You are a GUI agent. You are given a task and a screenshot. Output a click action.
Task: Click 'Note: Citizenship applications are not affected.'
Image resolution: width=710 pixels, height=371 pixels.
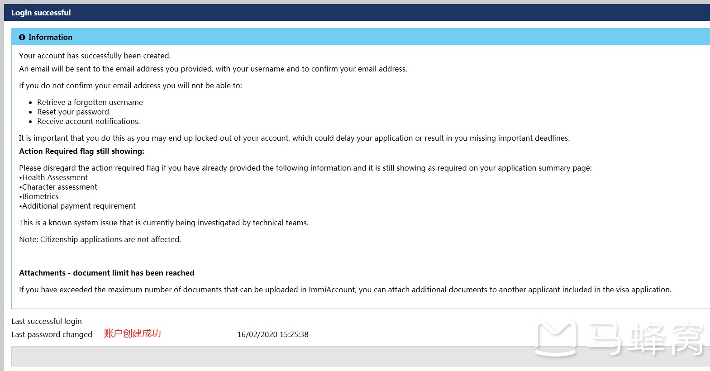[x=100, y=239]
